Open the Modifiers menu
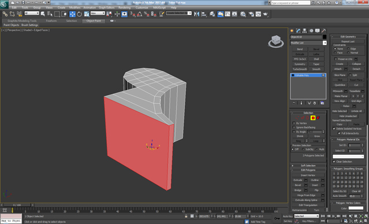 click(75, 8)
